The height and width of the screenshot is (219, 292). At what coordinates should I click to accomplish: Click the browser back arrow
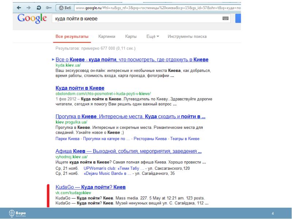[19, 8]
